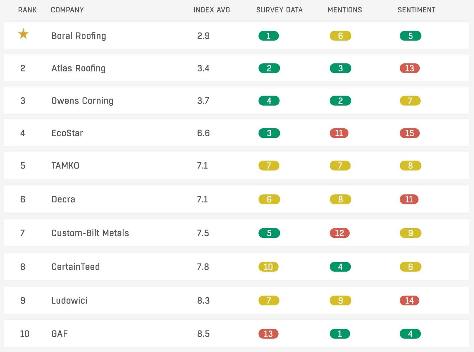Select the TAMKO company row name

(x=65, y=166)
